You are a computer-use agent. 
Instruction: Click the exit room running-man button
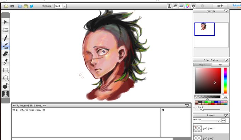pos(220,6)
